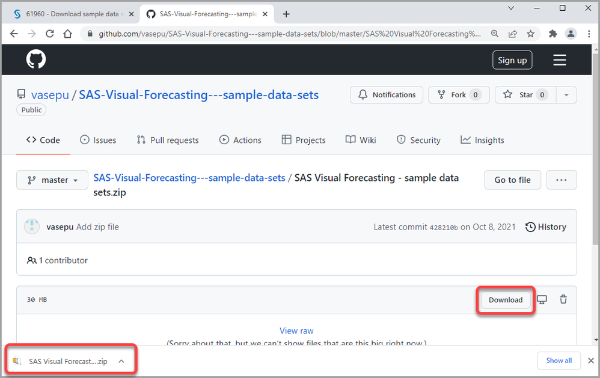Image resolution: width=600 pixels, height=378 pixels.
Task: Switch to the Issues tab
Action: 98,140
